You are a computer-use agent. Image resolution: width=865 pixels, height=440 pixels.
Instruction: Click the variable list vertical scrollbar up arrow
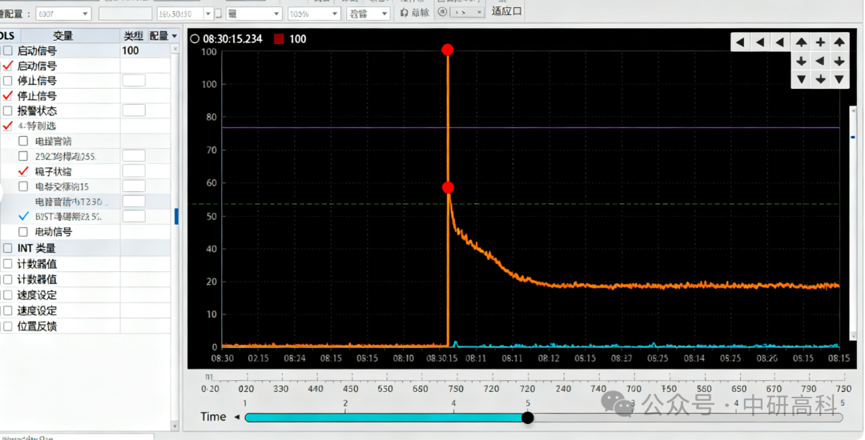(175, 49)
